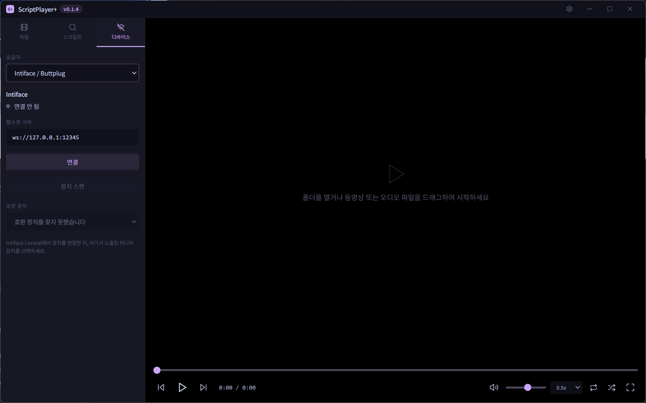The width and height of the screenshot is (646, 403).
Task: Click the large center play icon
Action: pyautogui.click(x=396, y=174)
